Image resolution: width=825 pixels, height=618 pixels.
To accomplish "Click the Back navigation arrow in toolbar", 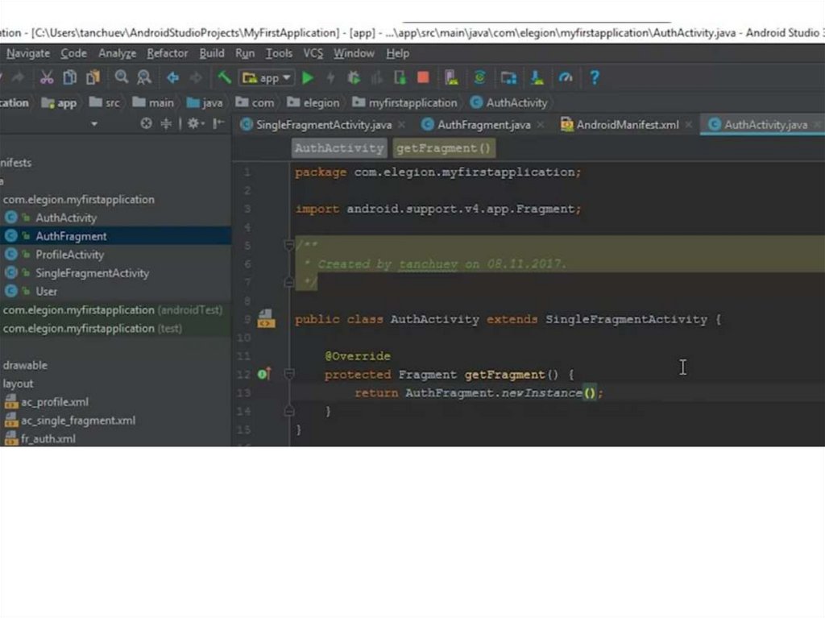I will tap(172, 78).
